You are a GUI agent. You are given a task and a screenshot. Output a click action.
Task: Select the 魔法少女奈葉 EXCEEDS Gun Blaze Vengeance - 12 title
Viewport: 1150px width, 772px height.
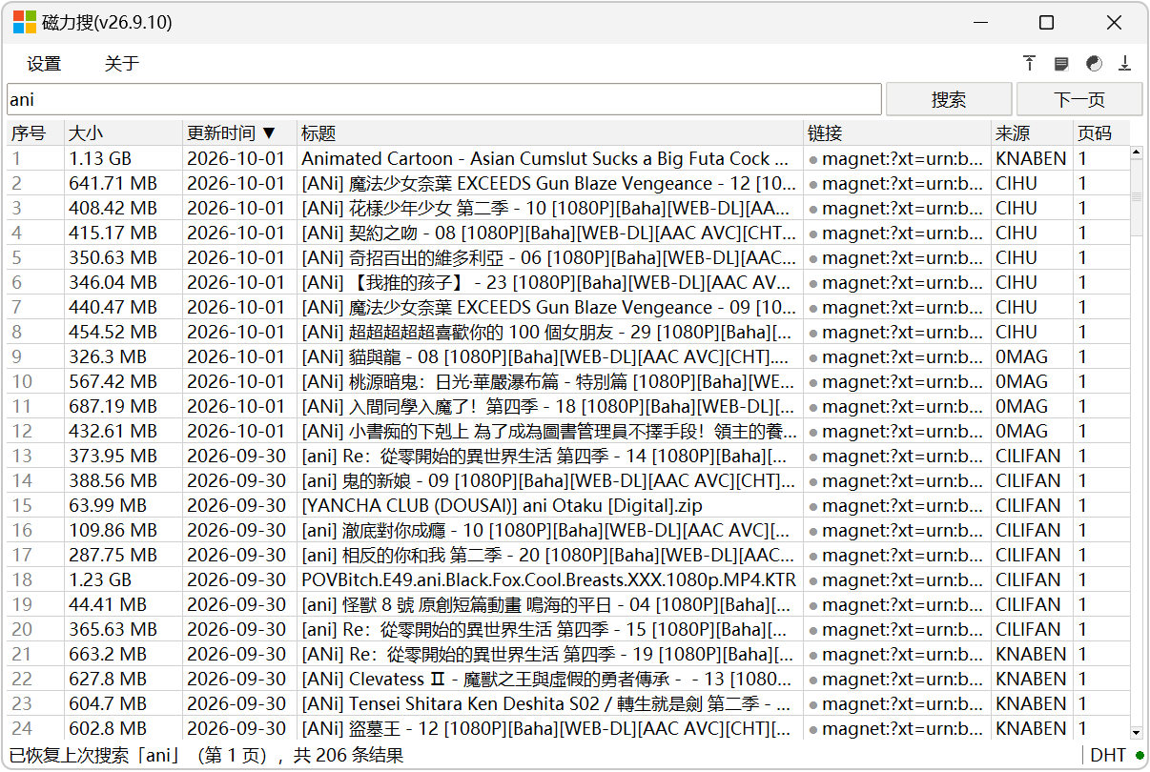[x=549, y=183]
